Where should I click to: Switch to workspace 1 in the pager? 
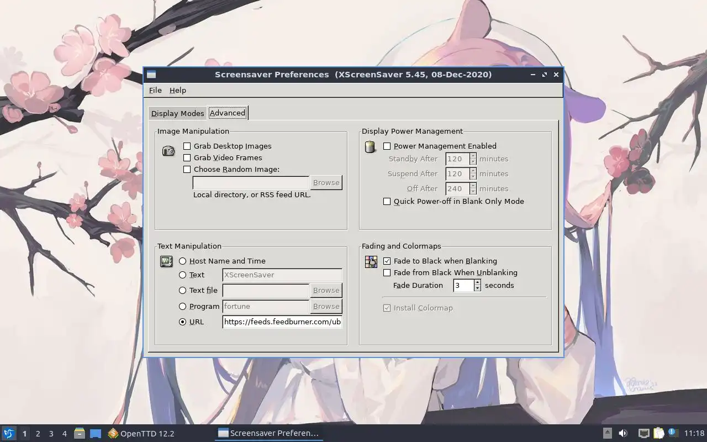point(24,434)
